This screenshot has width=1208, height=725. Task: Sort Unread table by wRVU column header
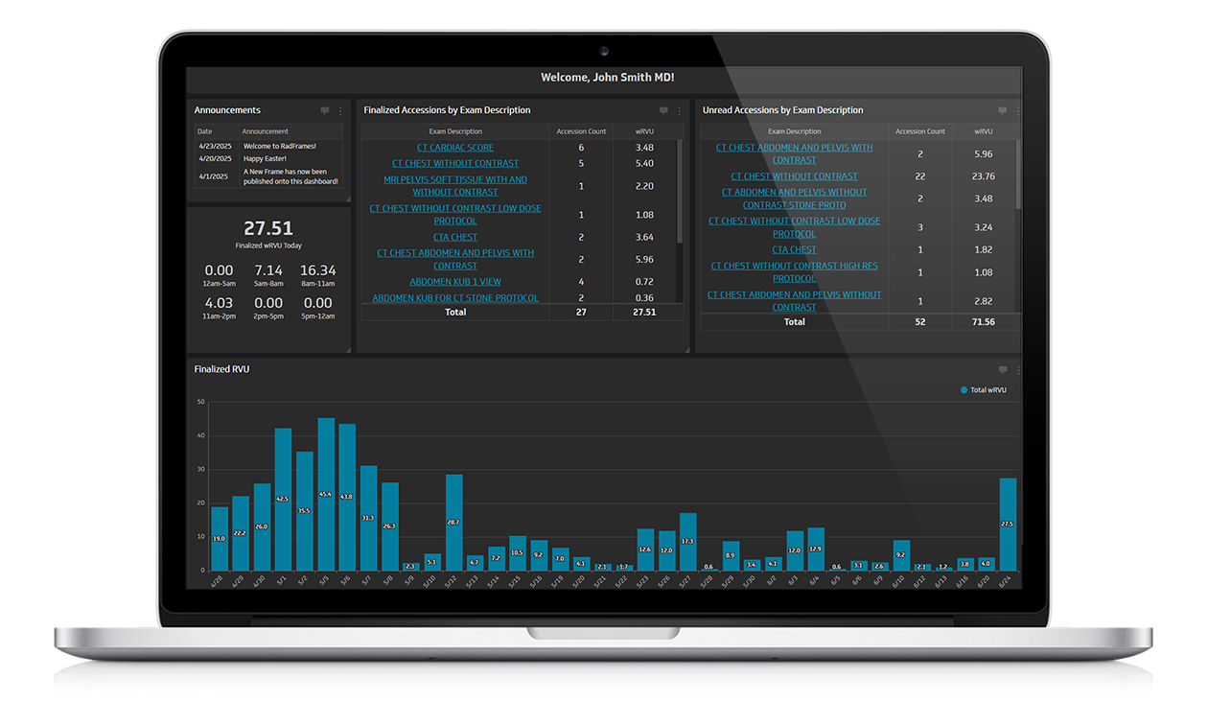coord(984,131)
